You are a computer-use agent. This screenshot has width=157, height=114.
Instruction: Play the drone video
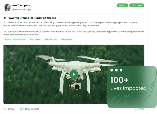point(74,74)
